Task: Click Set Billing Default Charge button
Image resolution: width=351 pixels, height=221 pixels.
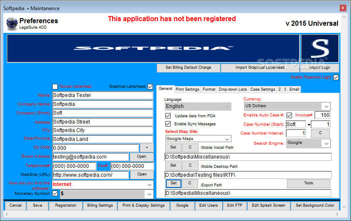Action: click(x=188, y=68)
